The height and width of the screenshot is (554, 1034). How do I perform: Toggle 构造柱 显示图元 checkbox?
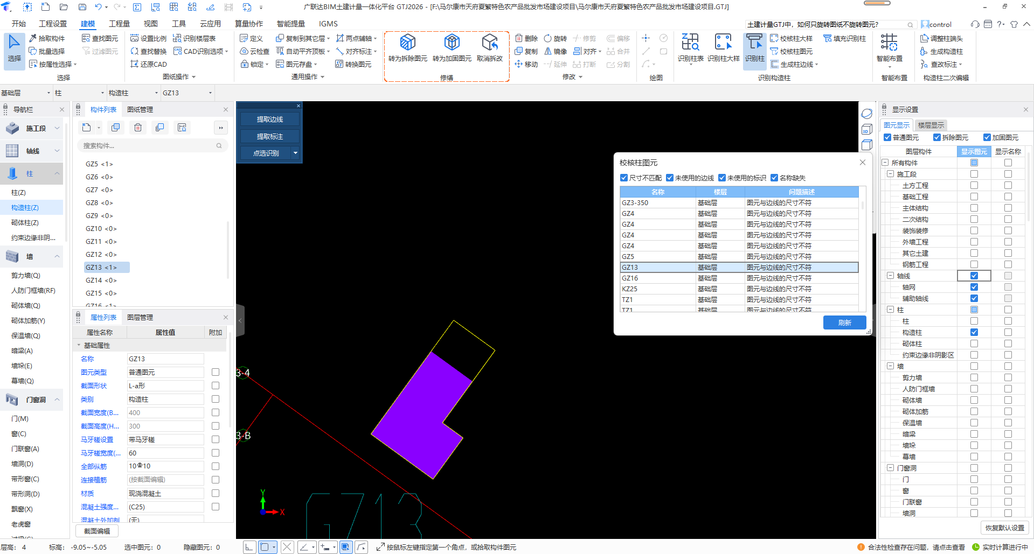(x=974, y=332)
